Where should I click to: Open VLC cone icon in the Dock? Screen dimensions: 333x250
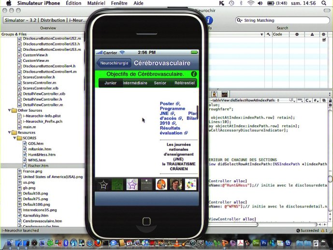pyautogui.click(x=176, y=243)
